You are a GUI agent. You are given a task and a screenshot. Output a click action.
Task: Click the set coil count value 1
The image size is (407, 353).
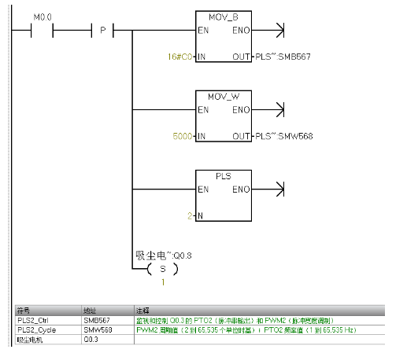tap(163, 282)
